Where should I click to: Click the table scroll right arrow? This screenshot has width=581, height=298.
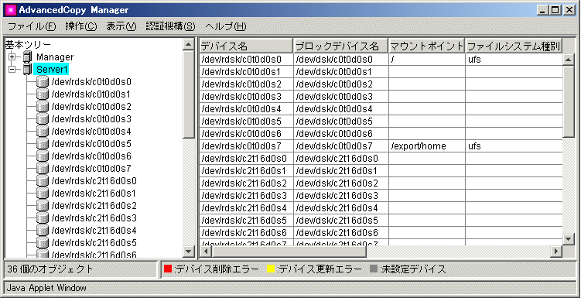(x=555, y=252)
